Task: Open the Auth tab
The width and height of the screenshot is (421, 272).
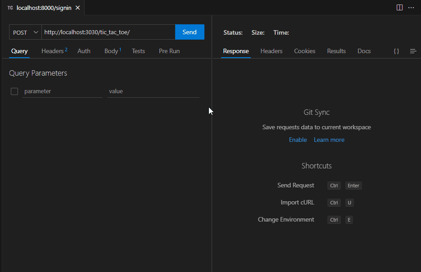Action: (x=84, y=51)
